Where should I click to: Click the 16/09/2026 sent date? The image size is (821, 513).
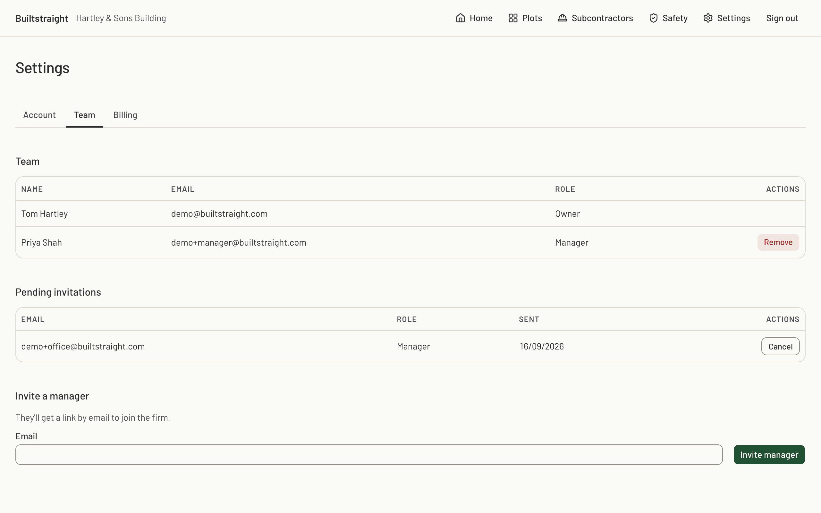(541, 346)
